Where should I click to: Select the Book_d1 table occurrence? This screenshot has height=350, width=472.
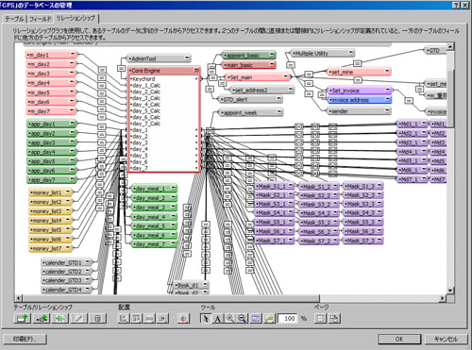click(191, 285)
